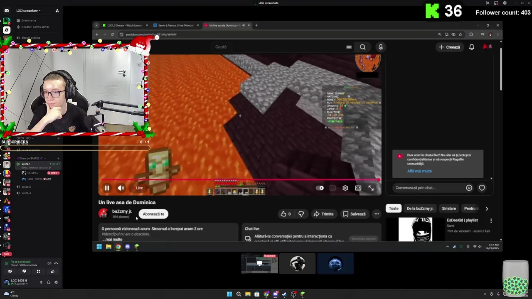This screenshot has width=532, height=299.
Task: Select the In Direct stream preview thumbnail
Action: coord(259,264)
